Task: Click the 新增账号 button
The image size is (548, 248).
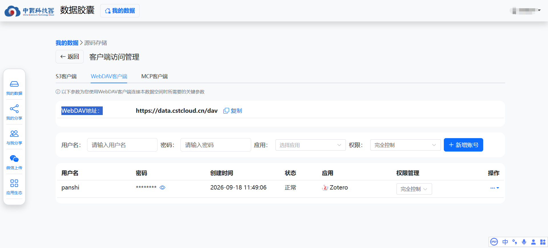Action: point(463,145)
